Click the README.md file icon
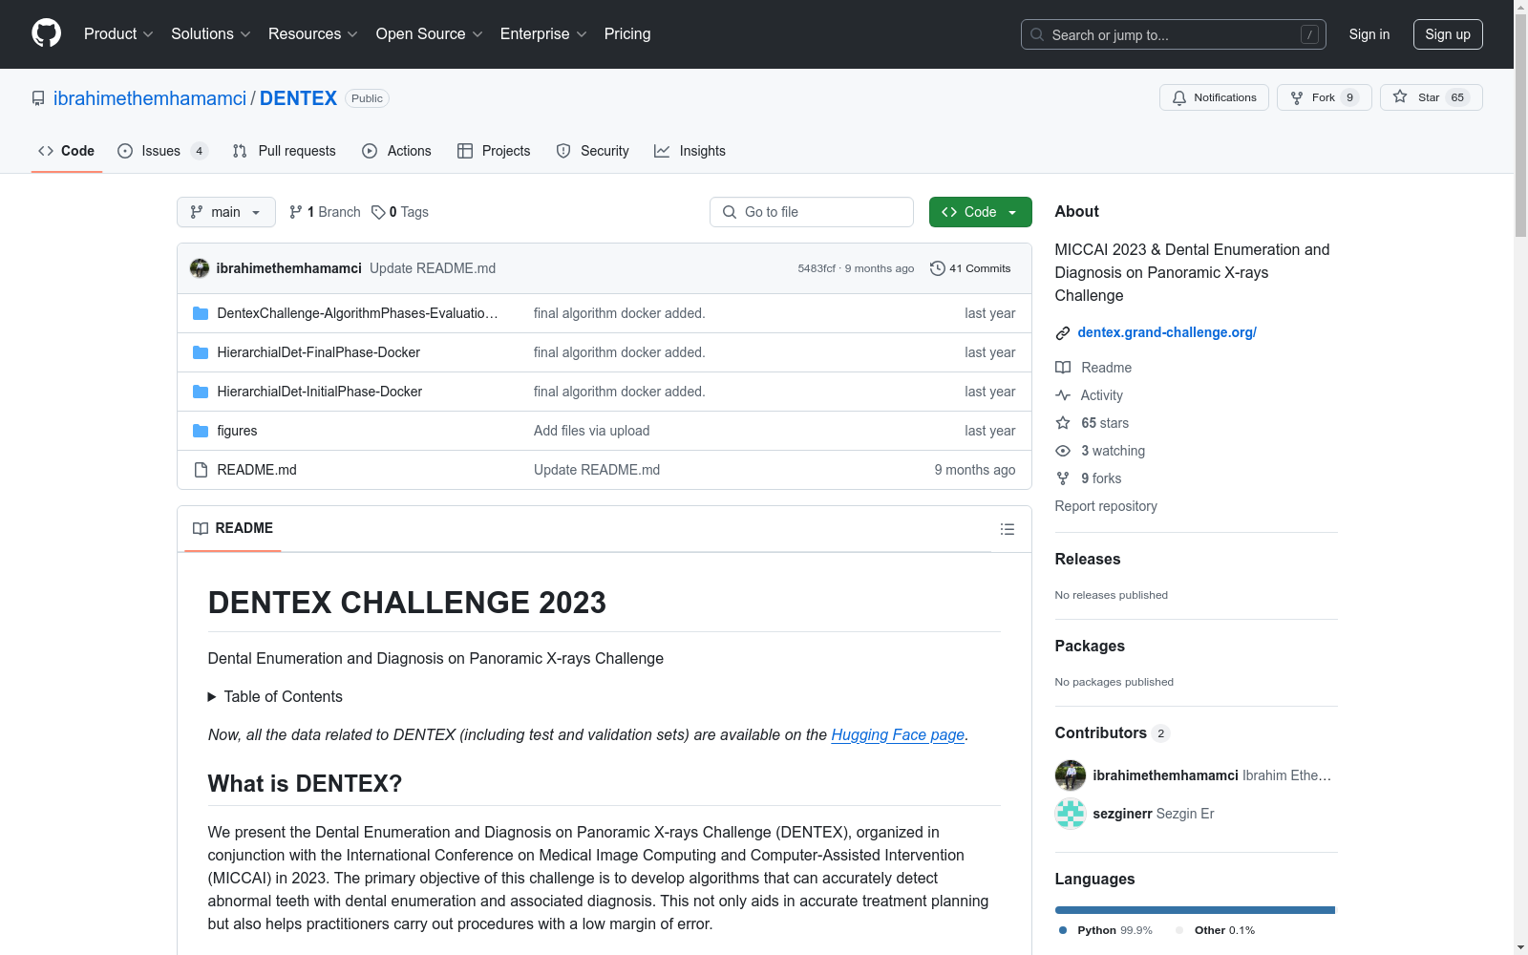The width and height of the screenshot is (1528, 955). pyautogui.click(x=201, y=470)
